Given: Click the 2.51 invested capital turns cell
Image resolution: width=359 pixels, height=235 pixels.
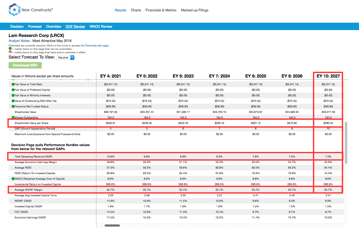Looking at the screenshot, I should (x=328, y=195).
